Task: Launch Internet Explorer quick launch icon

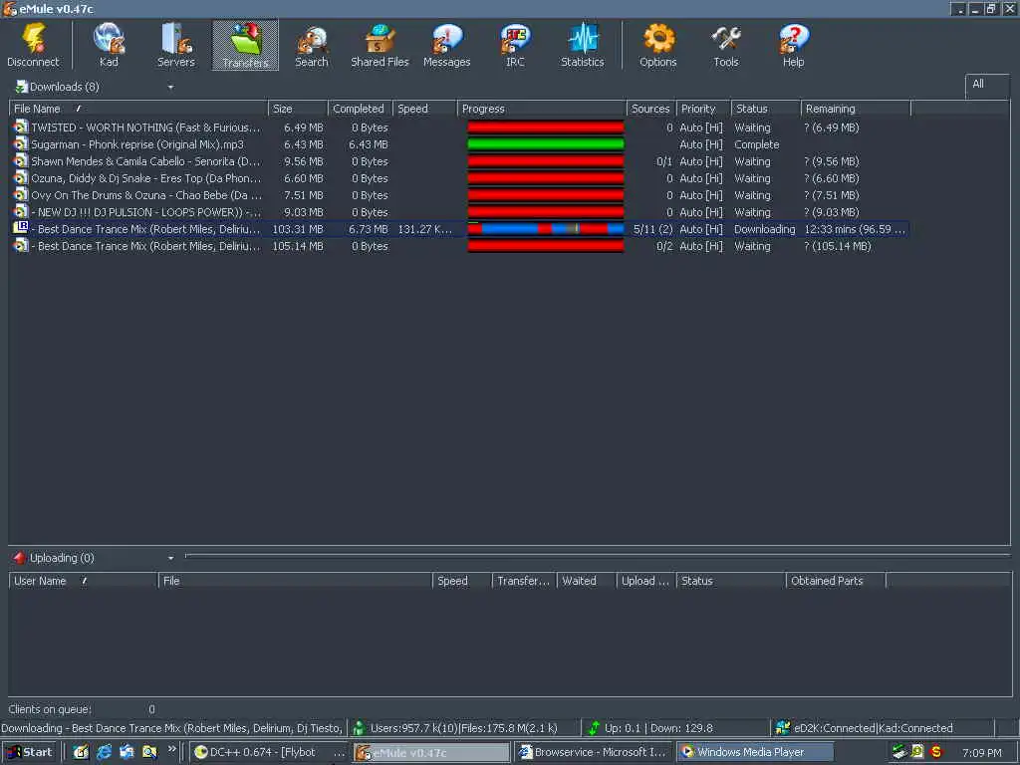Action: pyautogui.click(x=104, y=752)
